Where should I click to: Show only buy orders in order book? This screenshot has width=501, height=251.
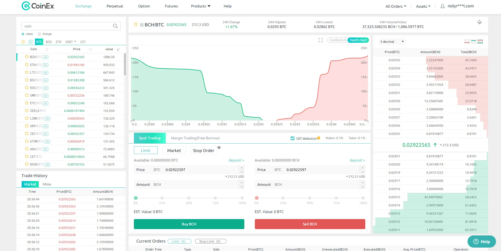[474, 41]
